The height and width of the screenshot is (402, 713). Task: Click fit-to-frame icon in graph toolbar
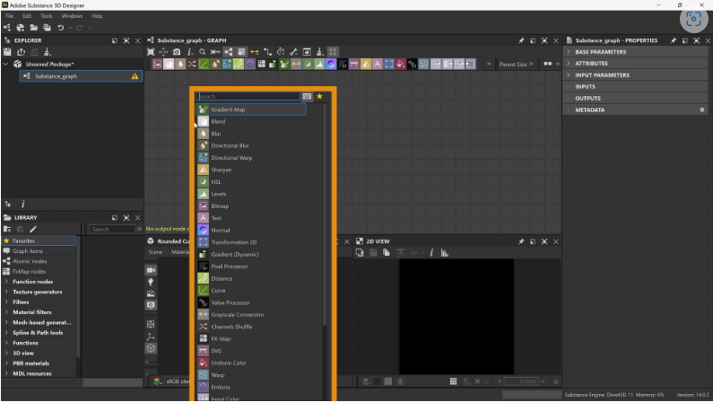pos(151,52)
